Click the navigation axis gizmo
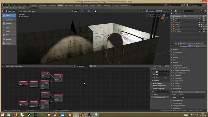 tap(164, 18)
